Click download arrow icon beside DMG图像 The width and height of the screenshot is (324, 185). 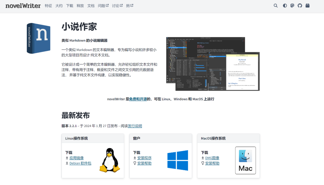[x=203, y=158]
